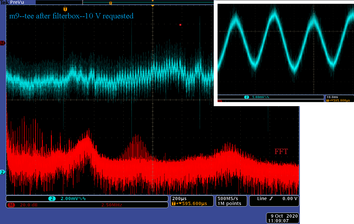
Task: Click the inset 5.00mV scale readout
Action: click(x=258, y=97)
